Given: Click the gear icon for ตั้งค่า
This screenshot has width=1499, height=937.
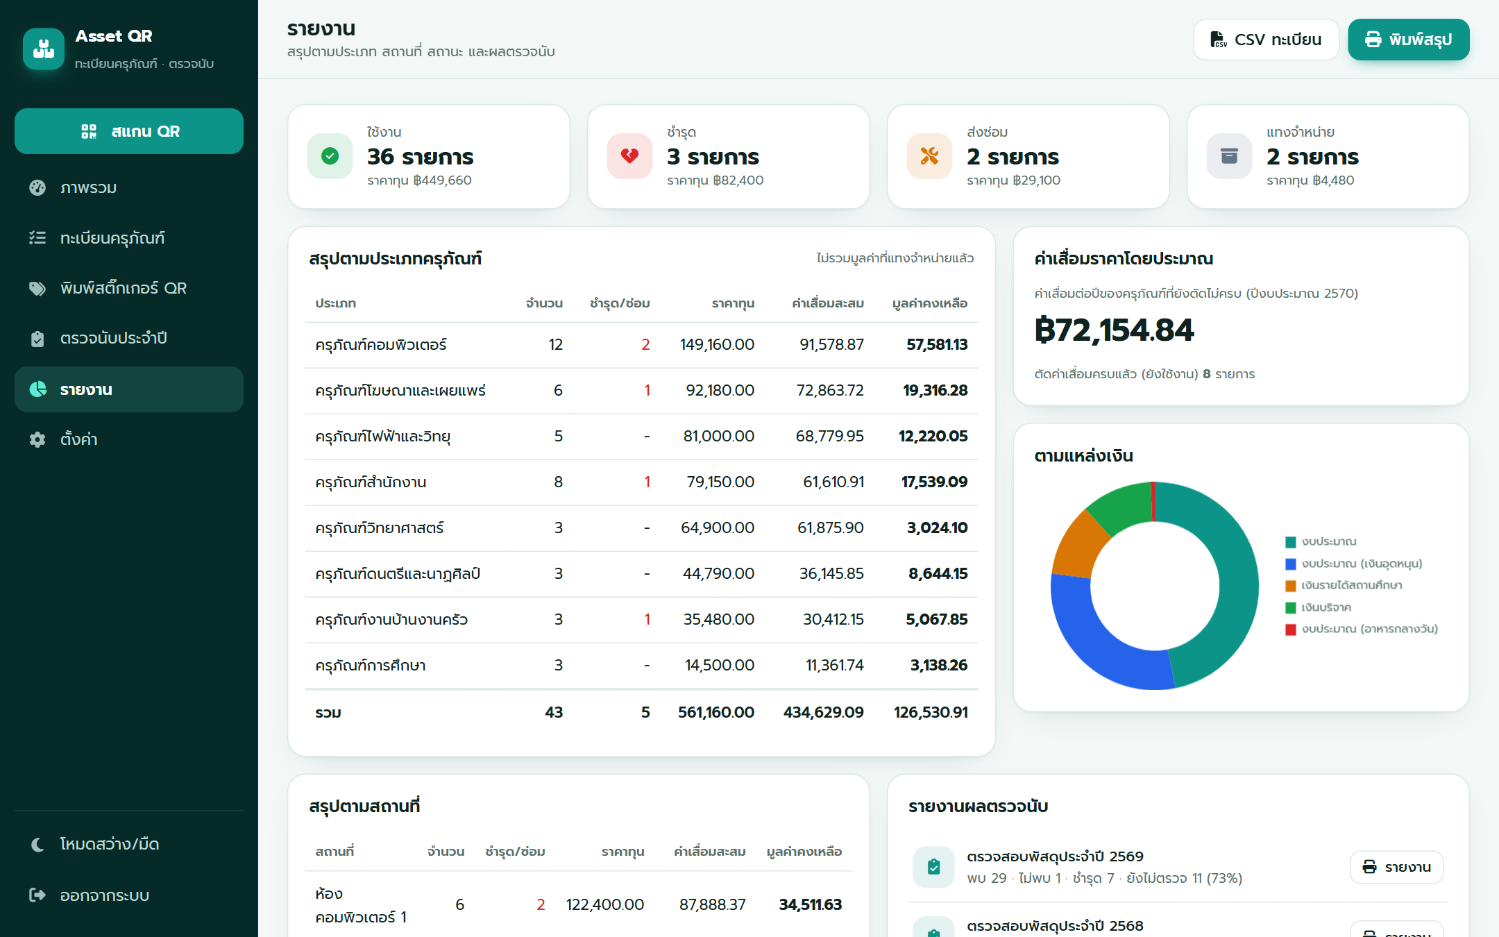Looking at the screenshot, I should coord(37,439).
